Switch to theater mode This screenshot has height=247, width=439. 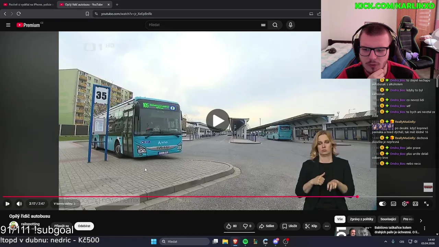point(415,204)
